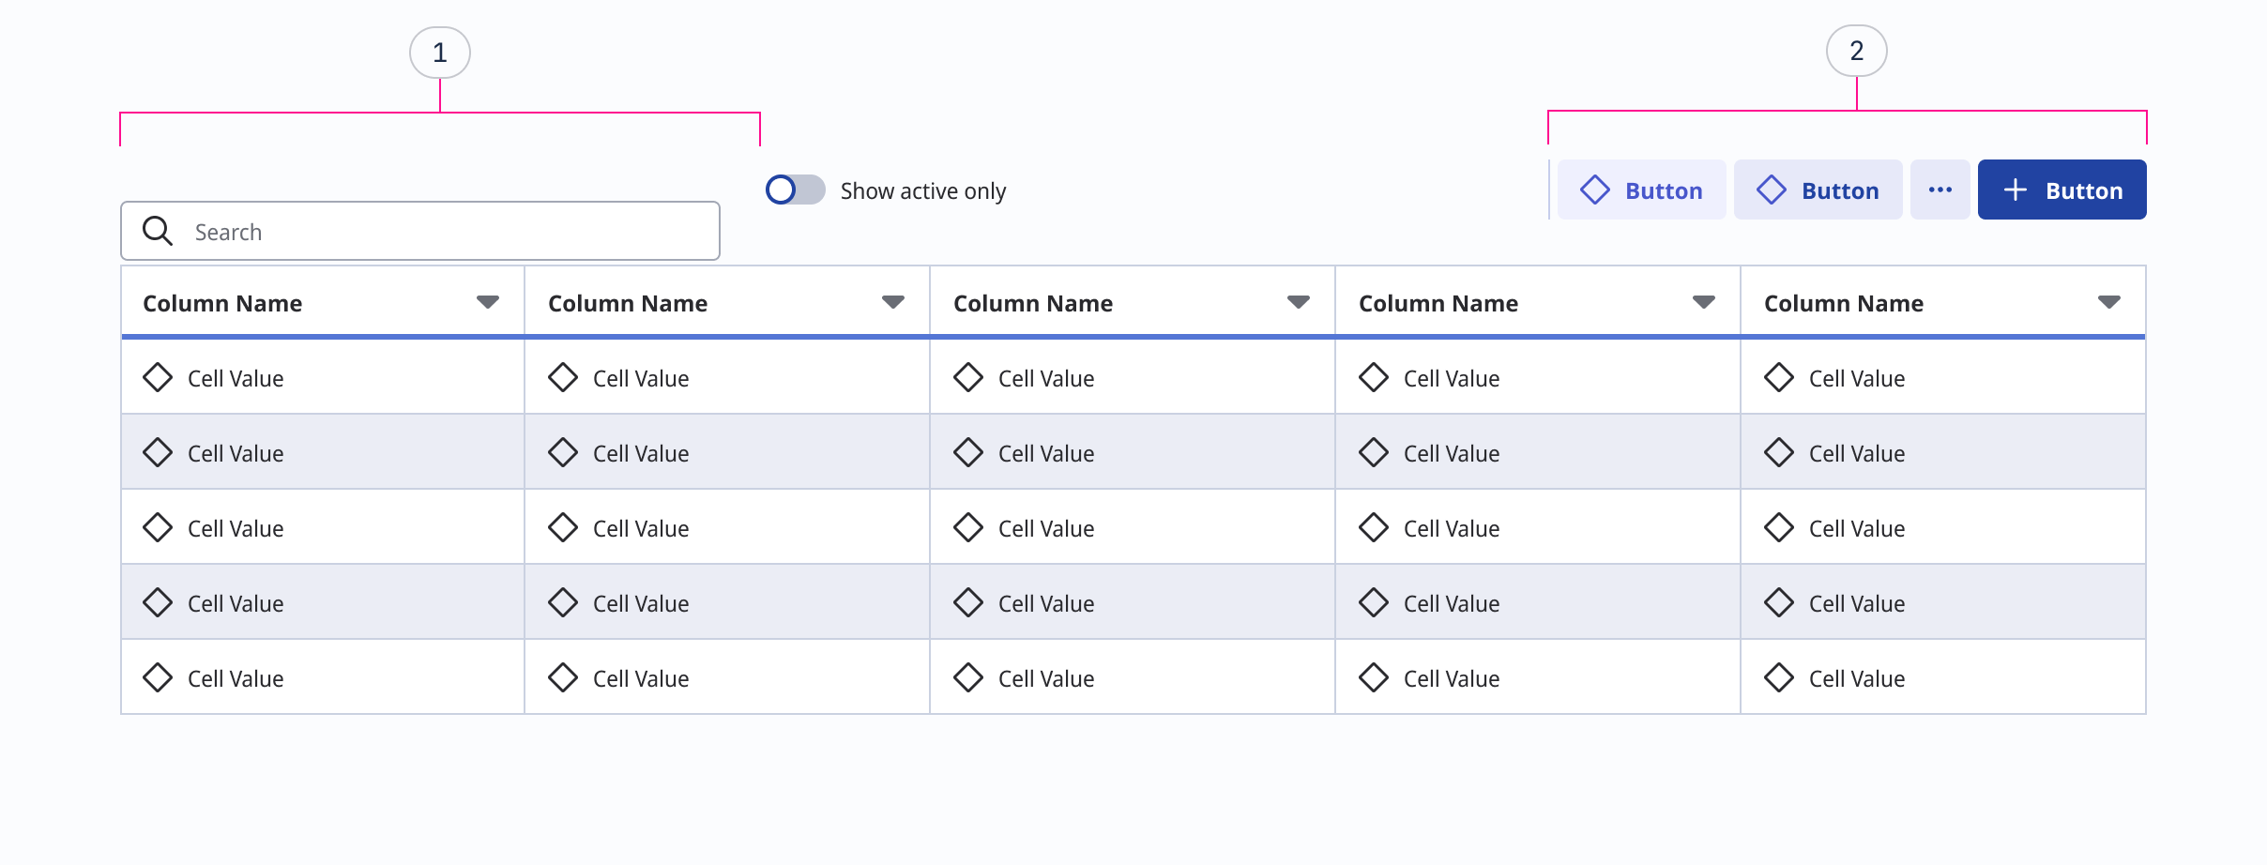Viewport: 2267px width, 865px height.
Task: Click the diamond icon in first row, first column
Action: click(x=158, y=378)
